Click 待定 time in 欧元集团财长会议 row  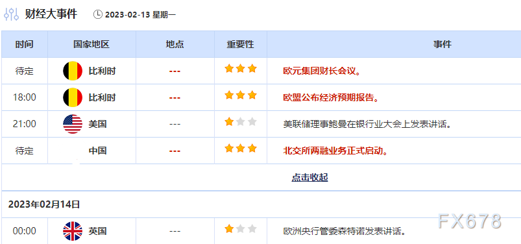(25, 71)
